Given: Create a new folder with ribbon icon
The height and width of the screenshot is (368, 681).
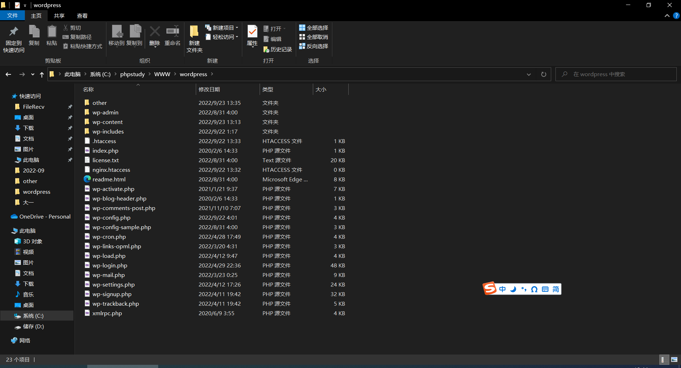Looking at the screenshot, I should tap(194, 32).
